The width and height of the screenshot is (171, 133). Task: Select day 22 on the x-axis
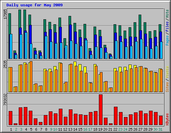(115, 129)
